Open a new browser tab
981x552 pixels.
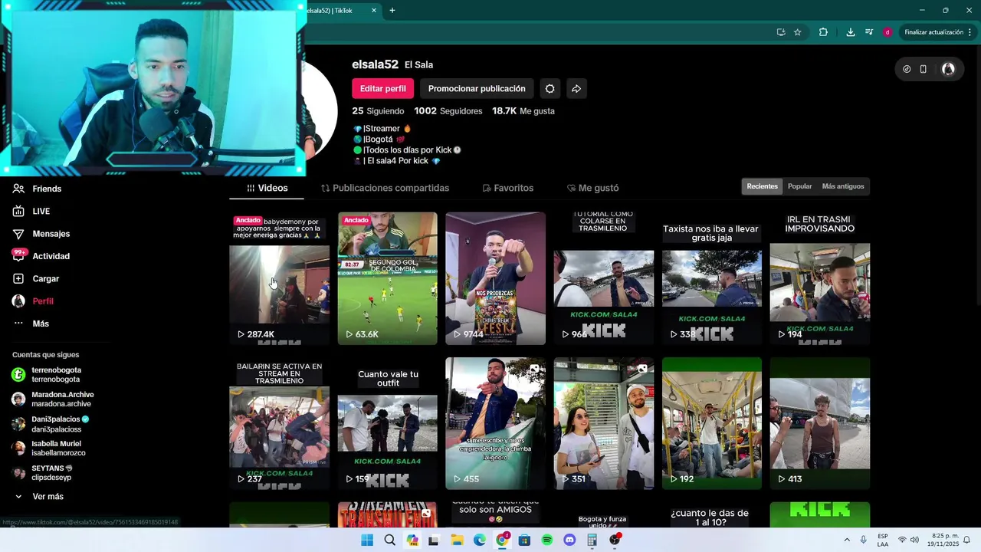pyautogui.click(x=392, y=10)
